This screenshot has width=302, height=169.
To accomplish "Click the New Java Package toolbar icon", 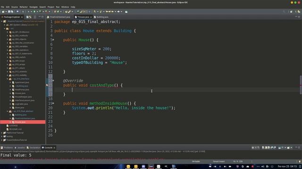I will tap(55, 12).
